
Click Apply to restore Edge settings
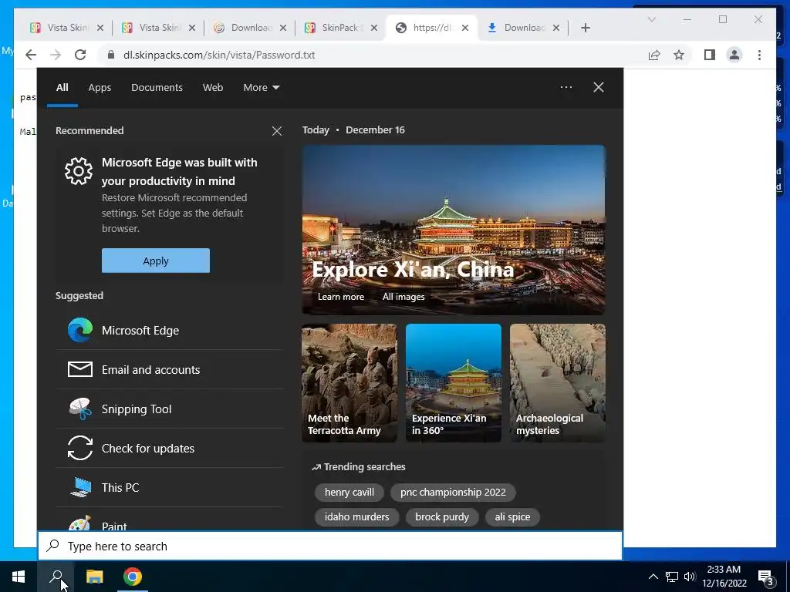pos(156,261)
